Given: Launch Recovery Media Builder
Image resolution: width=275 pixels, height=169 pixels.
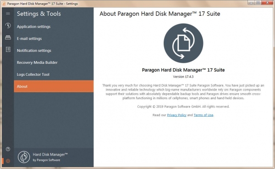Looking at the screenshot, I should coord(37,62).
